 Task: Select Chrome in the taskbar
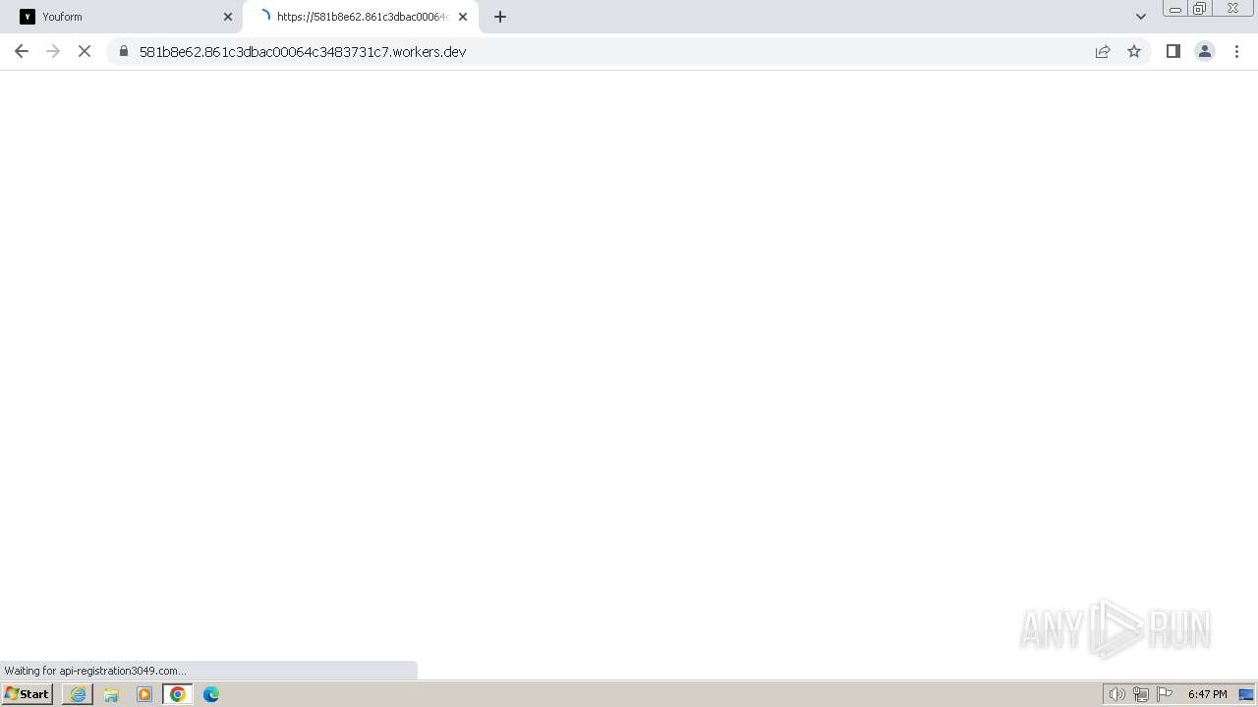tap(178, 694)
